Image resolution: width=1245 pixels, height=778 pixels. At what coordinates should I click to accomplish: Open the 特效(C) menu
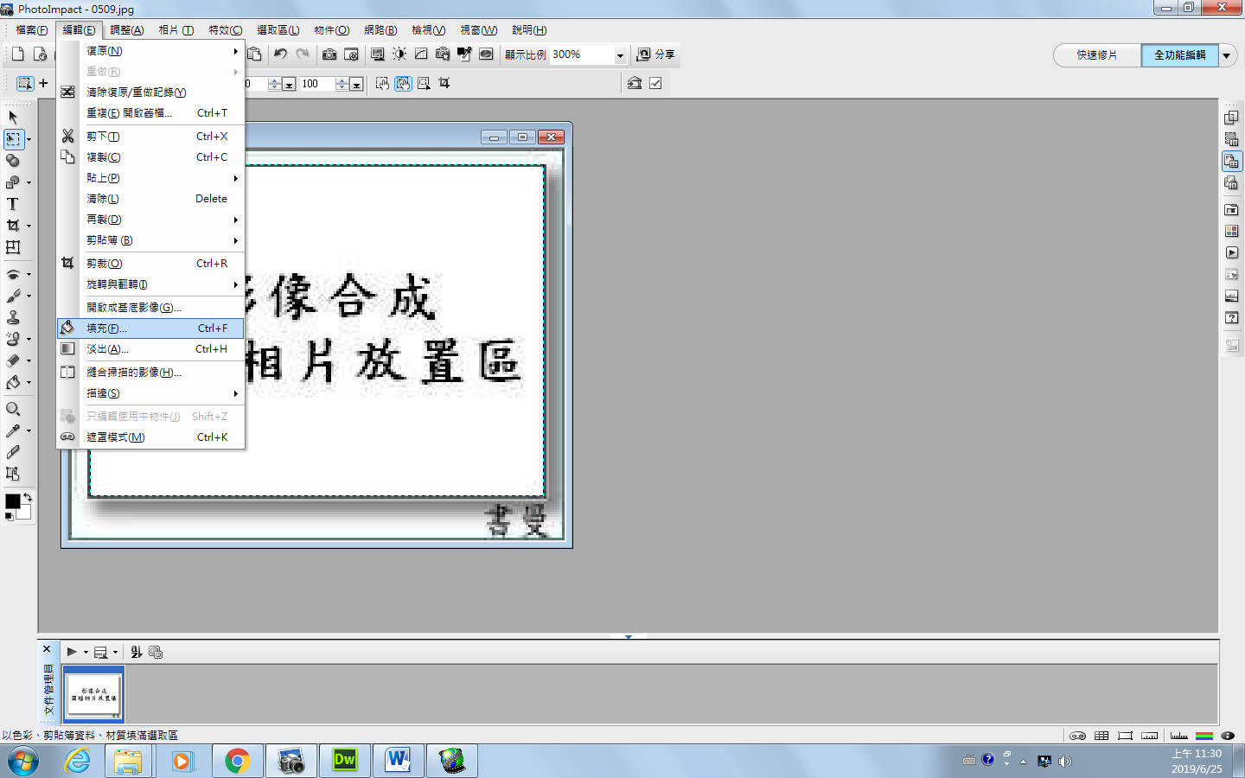coord(225,30)
